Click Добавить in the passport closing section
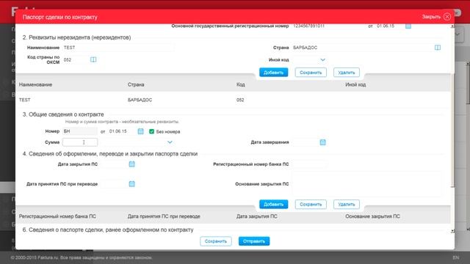 (x=273, y=204)
